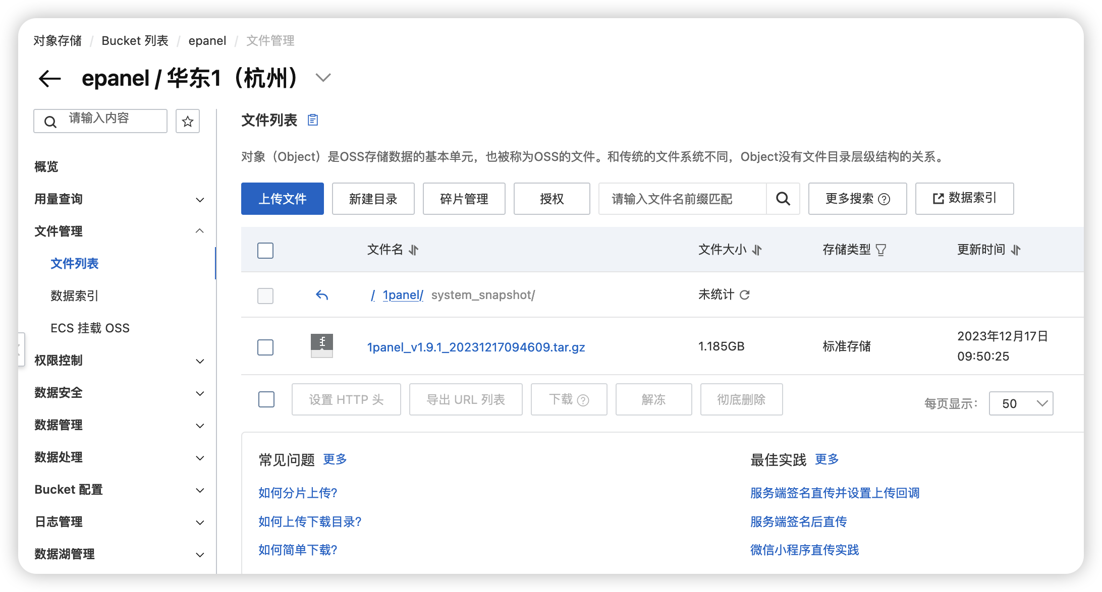Refresh the 未统计 size statistics icon
This screenshot has width=1102, height=592.
745,295
